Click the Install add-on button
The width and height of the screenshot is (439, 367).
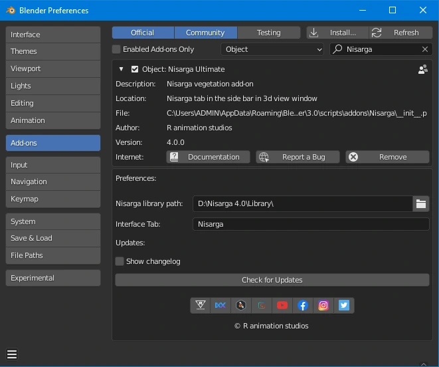coord(337,33)
